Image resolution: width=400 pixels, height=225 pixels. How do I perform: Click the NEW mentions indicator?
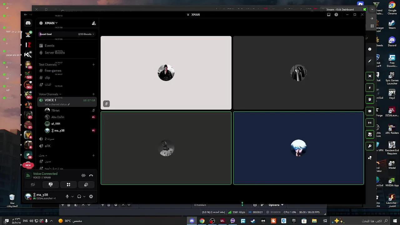coord(28,165)
